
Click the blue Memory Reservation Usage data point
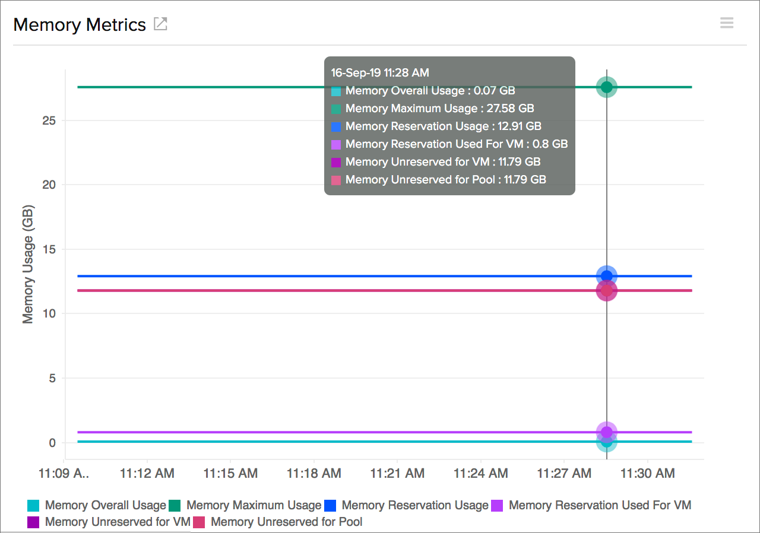coord(606,275)
